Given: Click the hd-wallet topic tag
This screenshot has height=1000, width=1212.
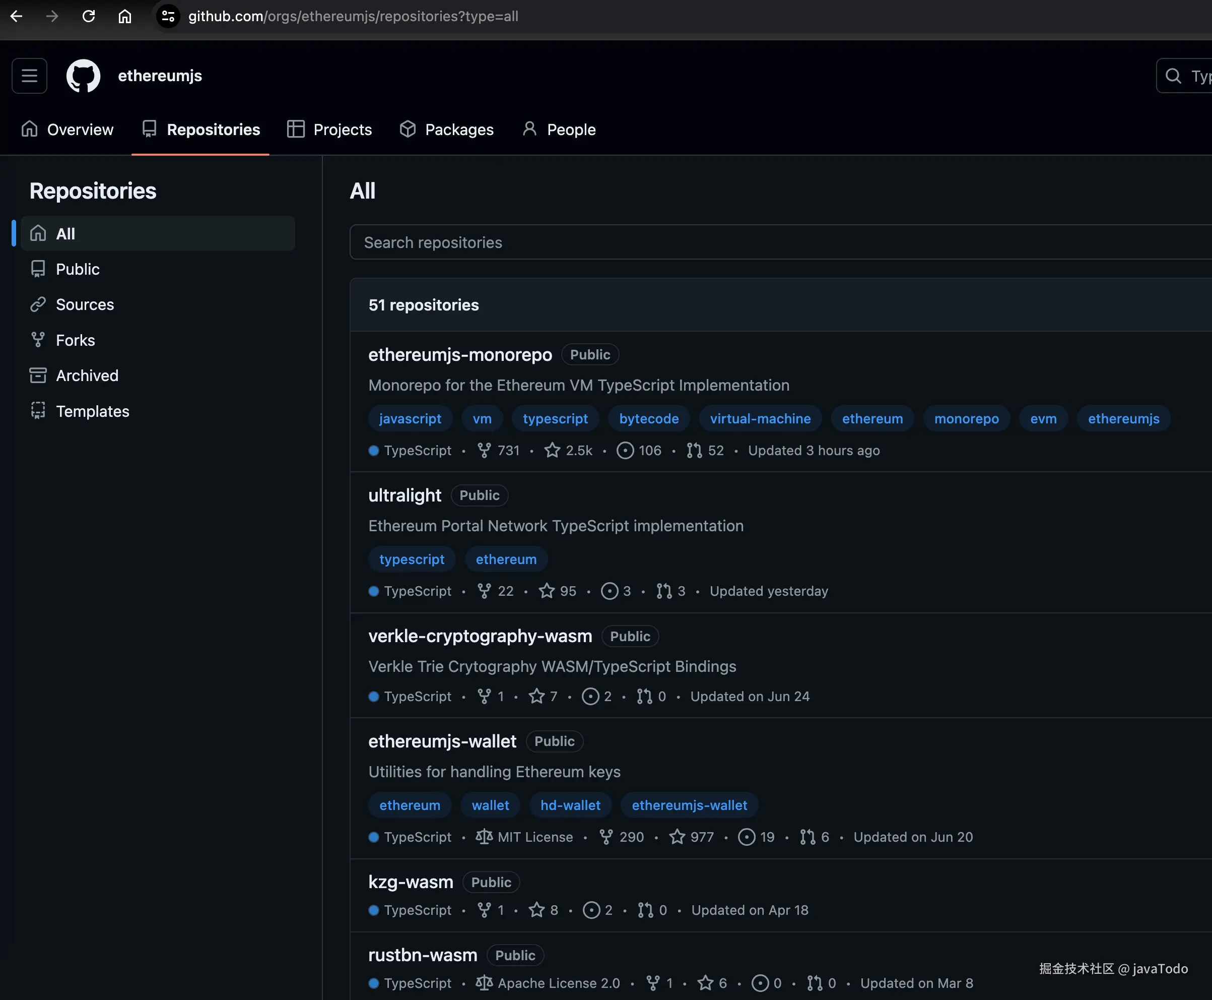Looking at the screenshot, I should (x=570, y=805).
